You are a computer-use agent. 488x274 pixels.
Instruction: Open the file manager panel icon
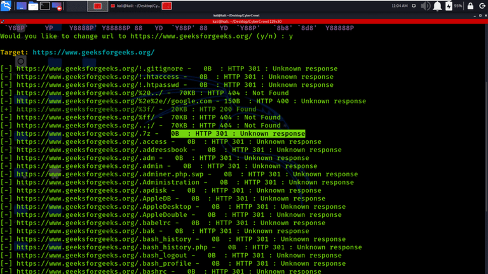33,6
